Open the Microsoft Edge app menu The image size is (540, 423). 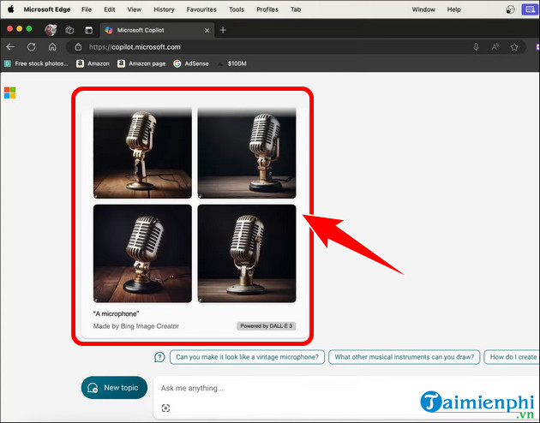coord(47,9)
